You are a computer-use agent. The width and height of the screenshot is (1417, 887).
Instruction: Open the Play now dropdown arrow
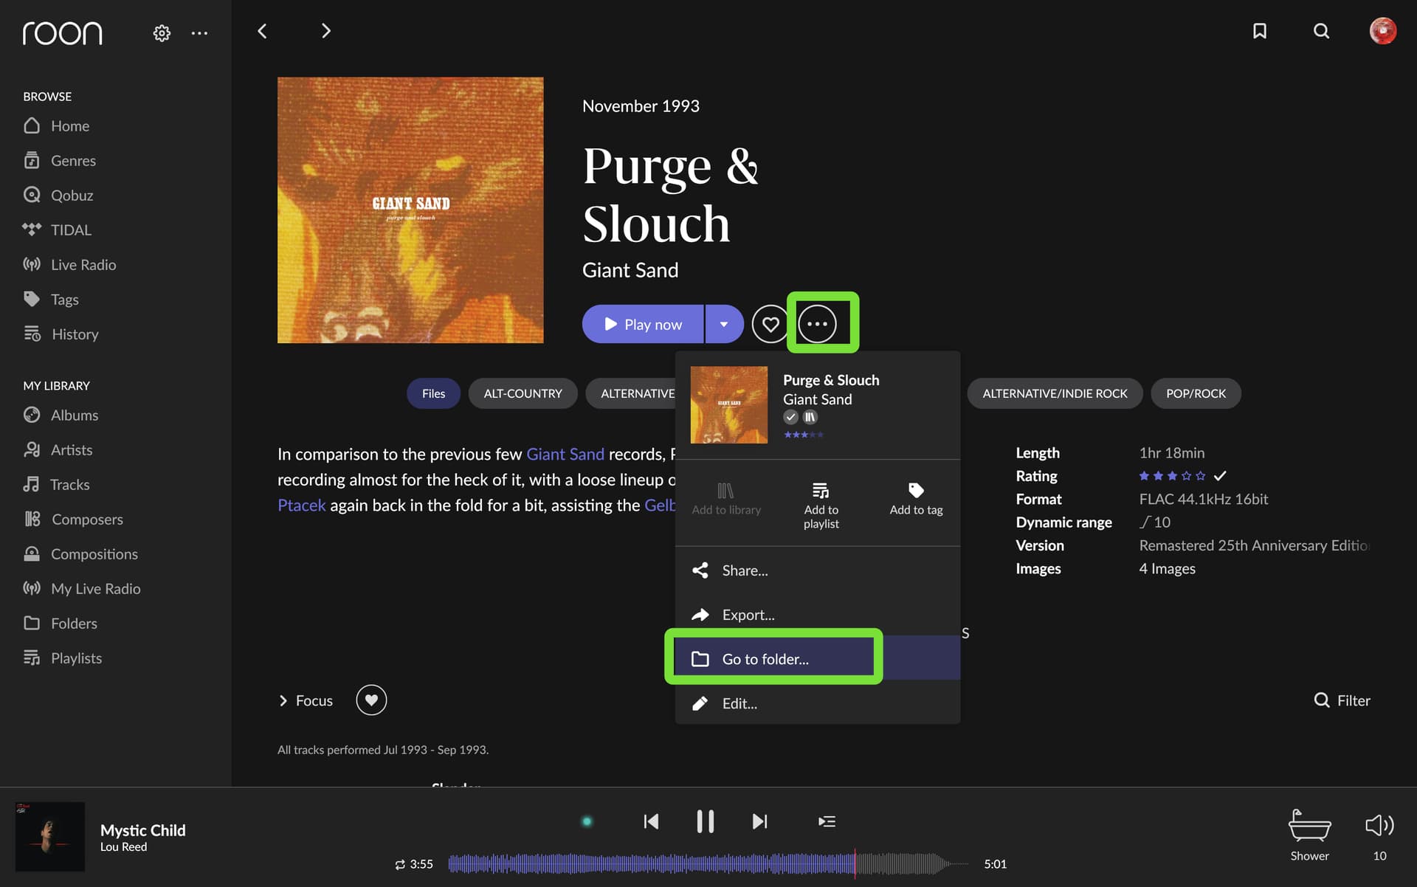click(724, 324)
